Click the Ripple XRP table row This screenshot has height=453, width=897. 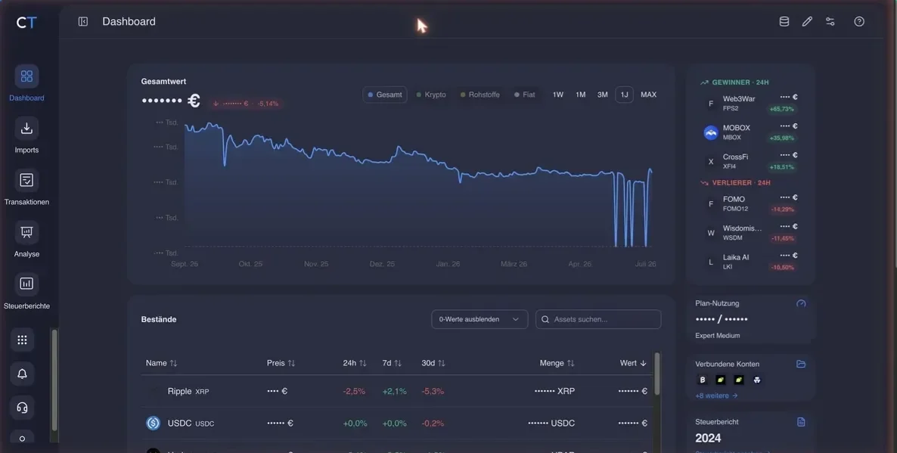pos(396,391)
